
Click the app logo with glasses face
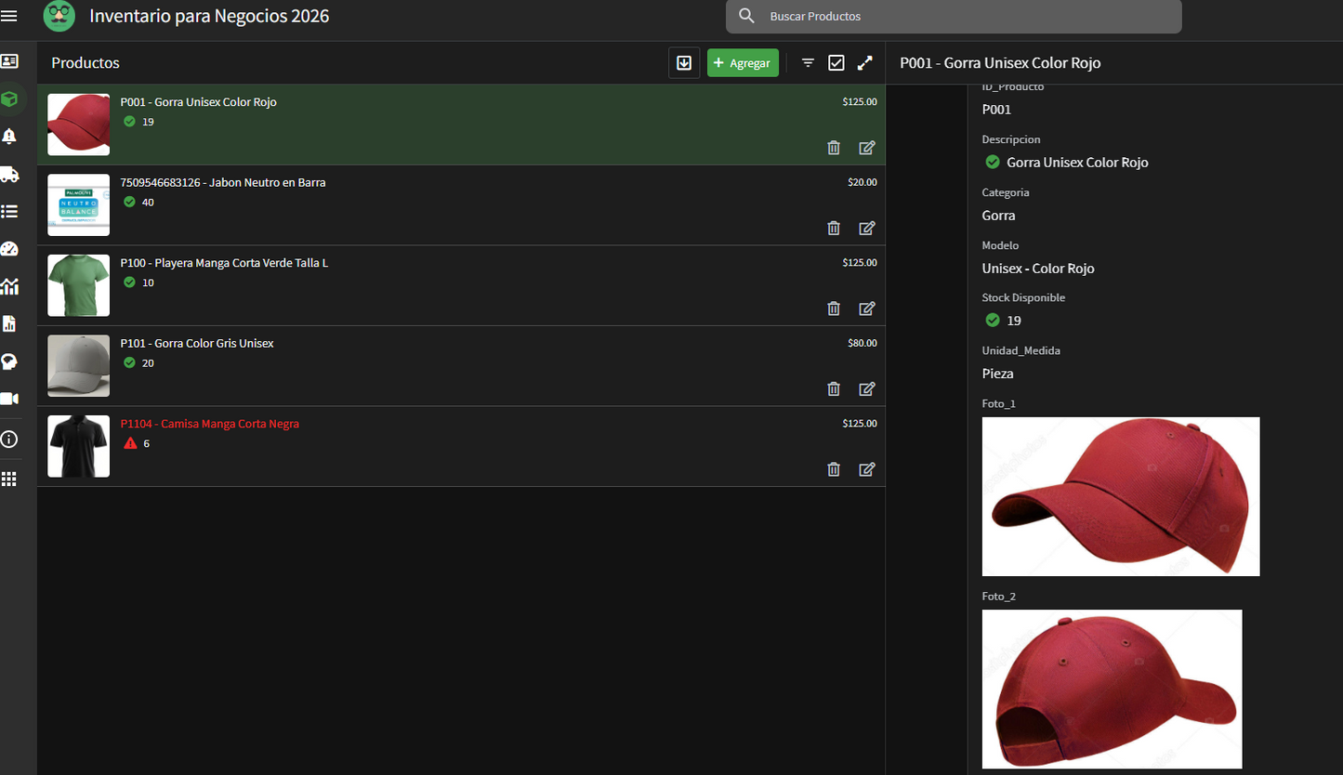[x=59, y=16]
